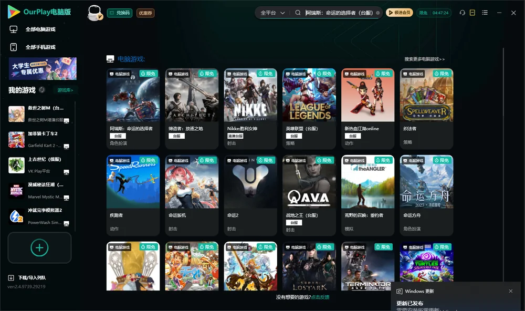Open the 优惠券 coupons button
The width and height of the screenshot is (525, 311).
[x=145, y=13]
